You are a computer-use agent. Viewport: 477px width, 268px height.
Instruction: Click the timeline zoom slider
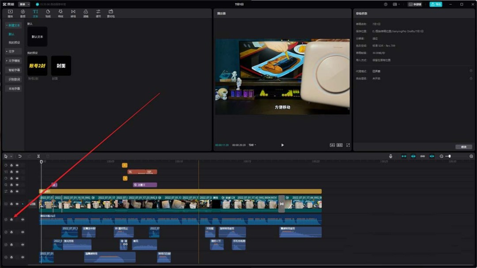(450, 156)
